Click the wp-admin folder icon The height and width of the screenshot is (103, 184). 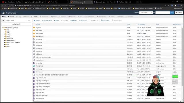(x=34, y=31)
